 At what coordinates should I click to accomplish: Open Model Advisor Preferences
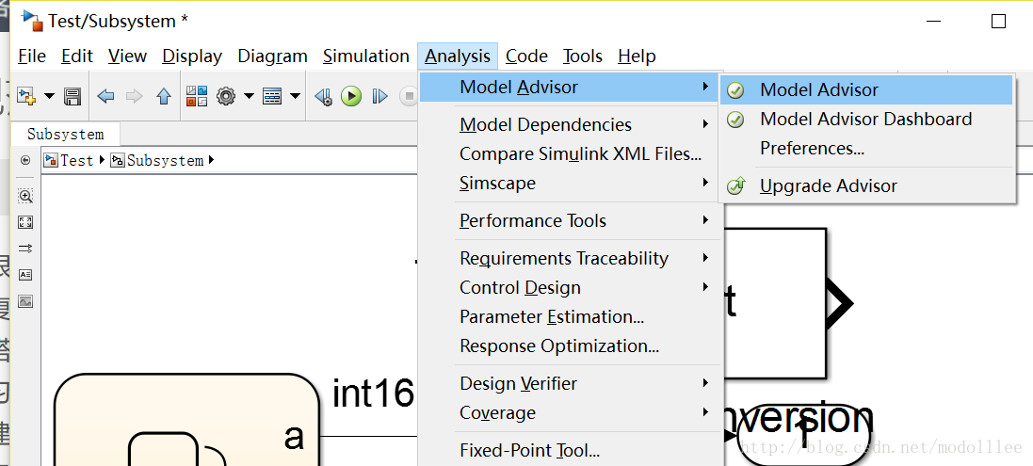(x=866, y=148)
